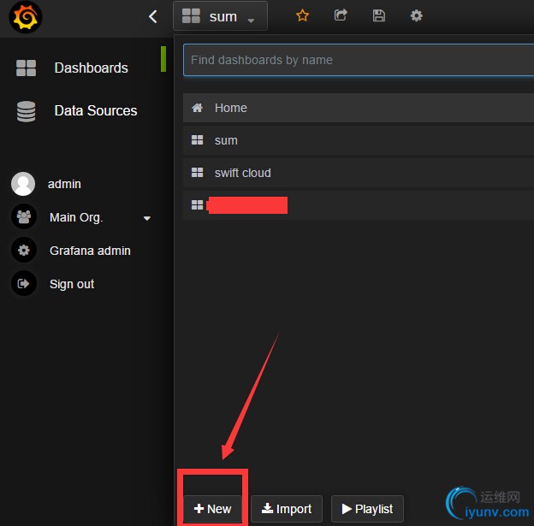
Task: Click the grid icon beside 'swift cloud'
Action: [197, 172]
